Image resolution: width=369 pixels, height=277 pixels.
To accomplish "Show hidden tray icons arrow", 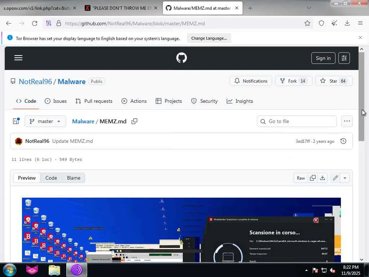I will pos(306,271).
